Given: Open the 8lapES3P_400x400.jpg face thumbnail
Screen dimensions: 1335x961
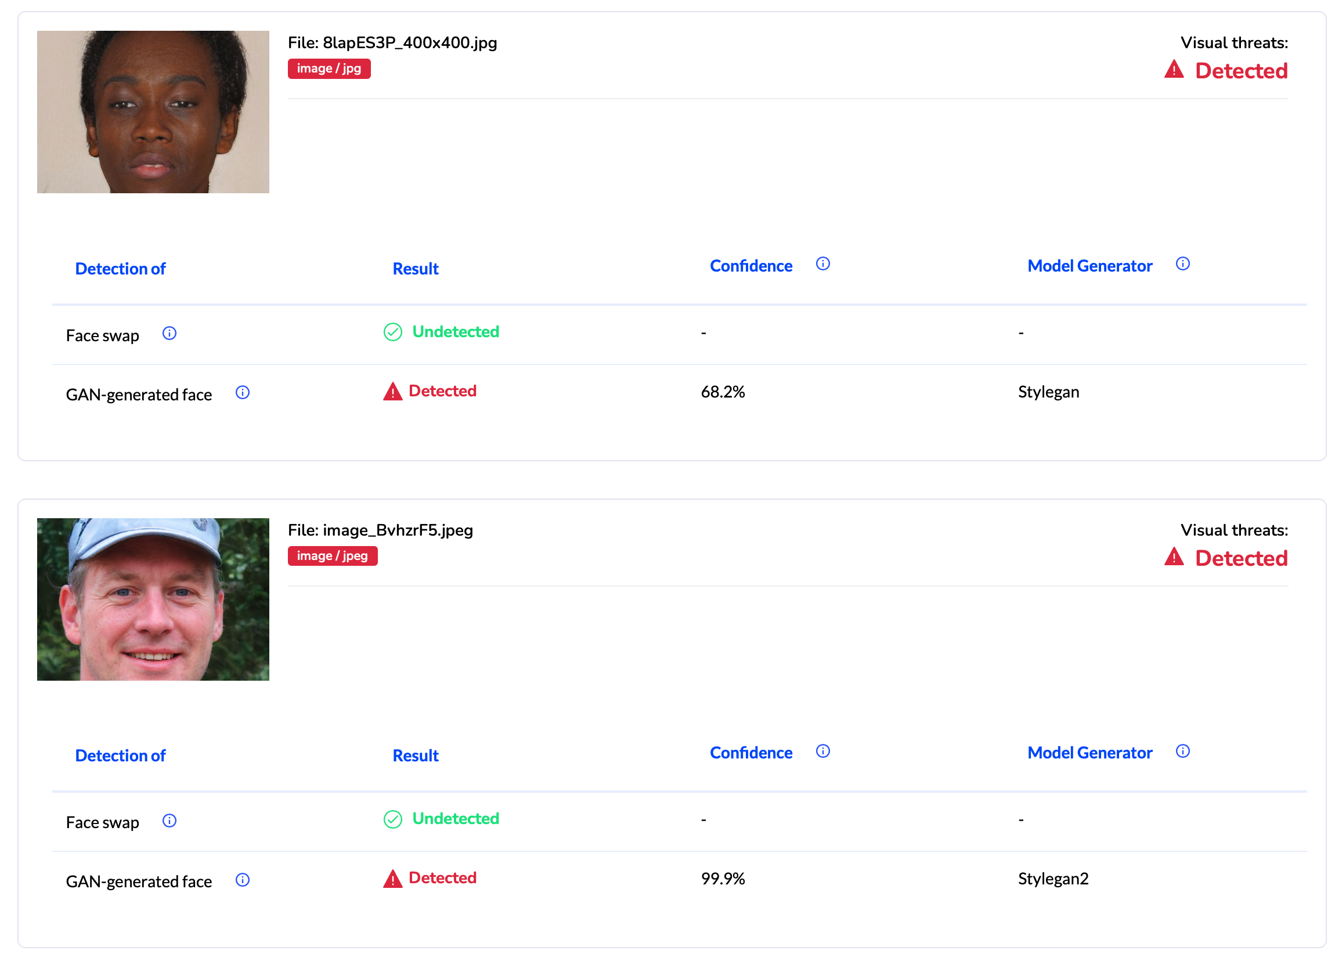Looking at the screenshot, I should [x=153, y=112].
